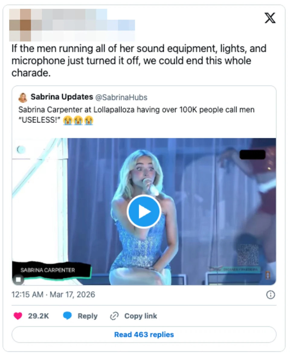Screen dimensions: 290x357
Task: Click the Copy link chain icon
Action: pyautogui.click(x=114, y=316)
